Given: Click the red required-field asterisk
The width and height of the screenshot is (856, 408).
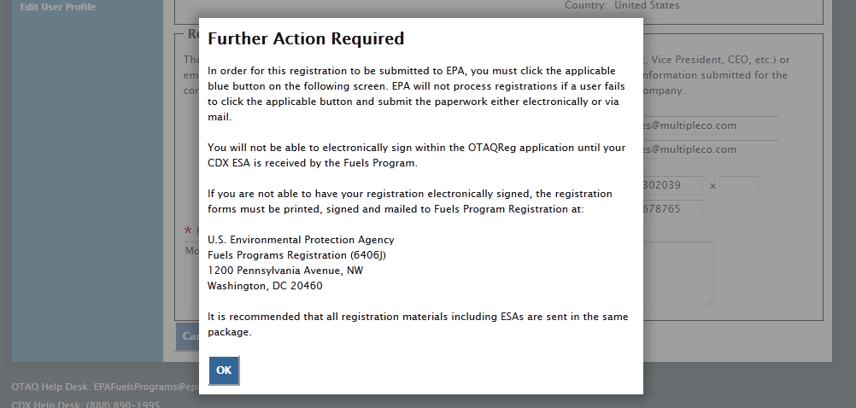Looking at the screenshot, I should point(188,231).
